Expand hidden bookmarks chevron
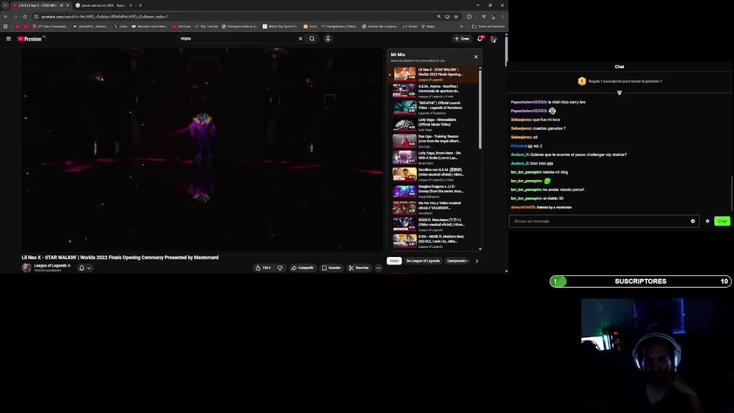The height and width of the screenshot is (413, 734). (461, 26)
